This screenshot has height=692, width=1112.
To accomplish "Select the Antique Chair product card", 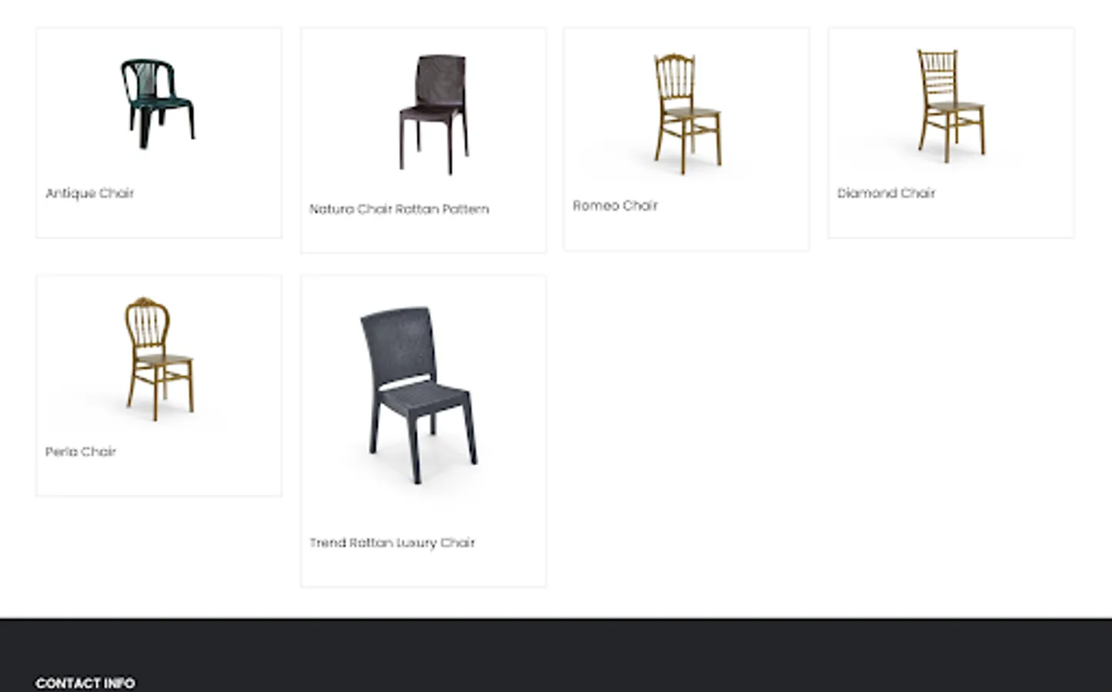I will click(x=159, y=133).
